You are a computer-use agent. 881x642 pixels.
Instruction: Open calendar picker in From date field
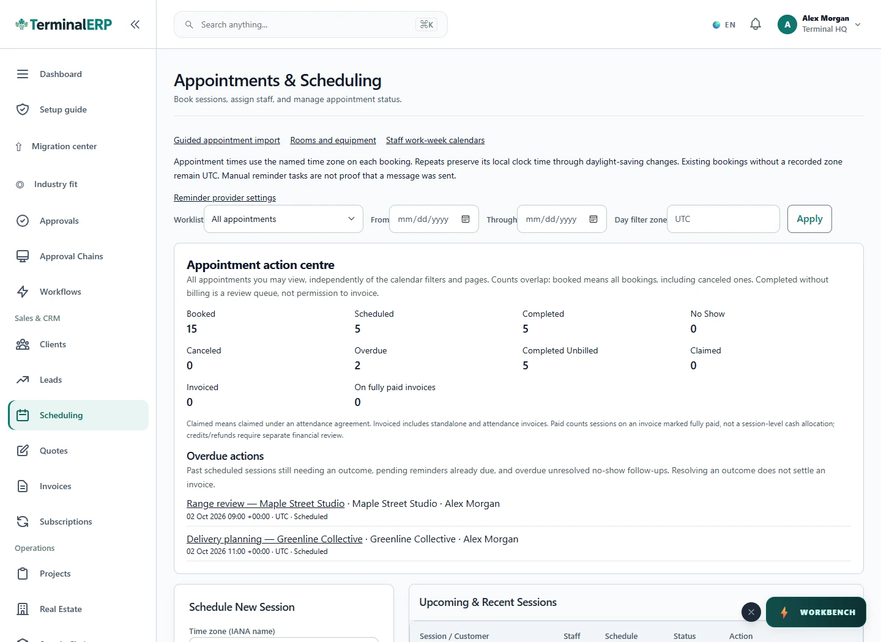pos(466,219)
